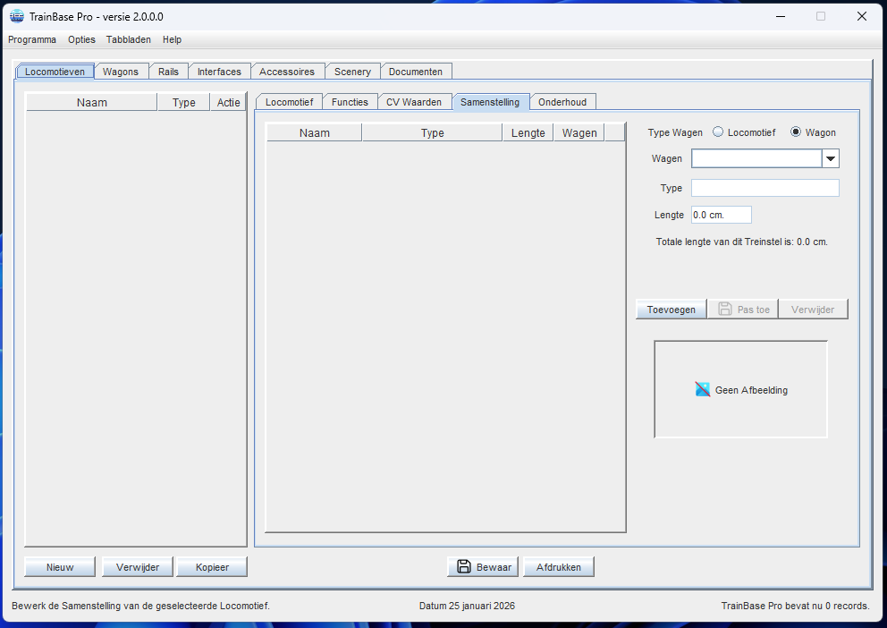
Task: Select the Wagon radio button
Action: 796,132
